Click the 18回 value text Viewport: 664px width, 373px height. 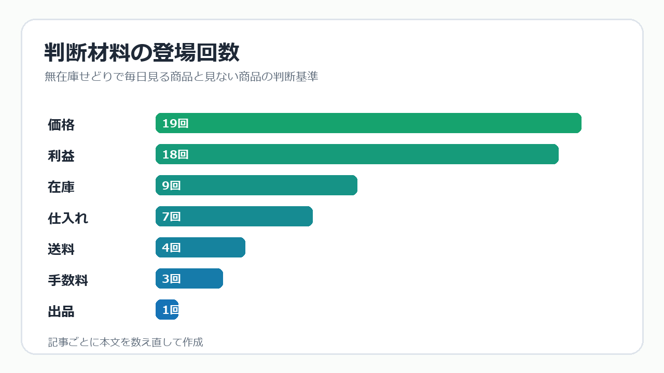175,154
